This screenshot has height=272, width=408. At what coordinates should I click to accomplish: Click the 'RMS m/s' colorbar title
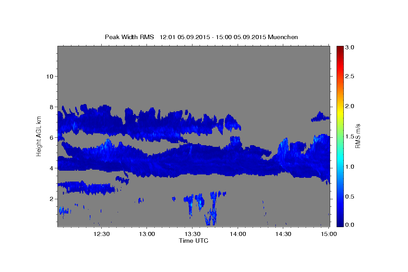tap(358, 136)
